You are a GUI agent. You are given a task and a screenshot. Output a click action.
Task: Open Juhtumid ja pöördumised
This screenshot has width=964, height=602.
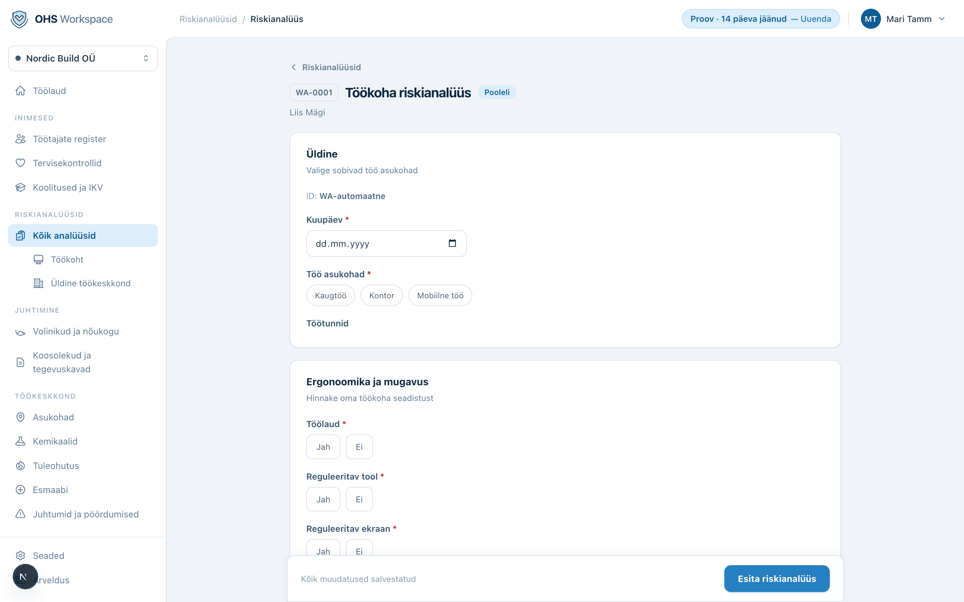click(83, 514)
